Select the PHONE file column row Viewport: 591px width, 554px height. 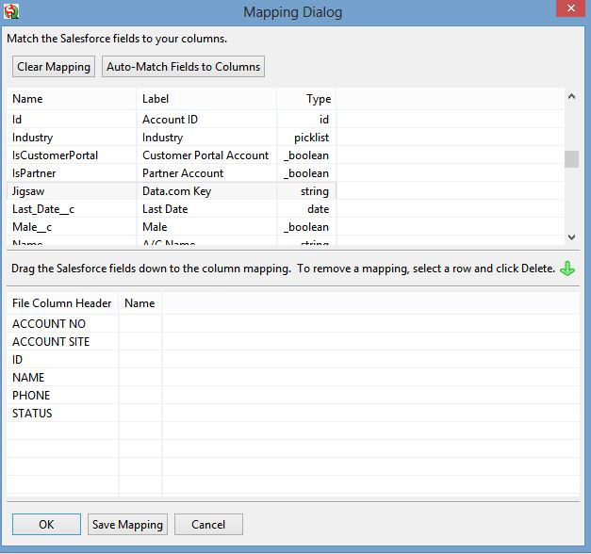tap(31, 396)
